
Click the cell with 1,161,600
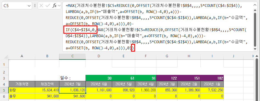99,90
